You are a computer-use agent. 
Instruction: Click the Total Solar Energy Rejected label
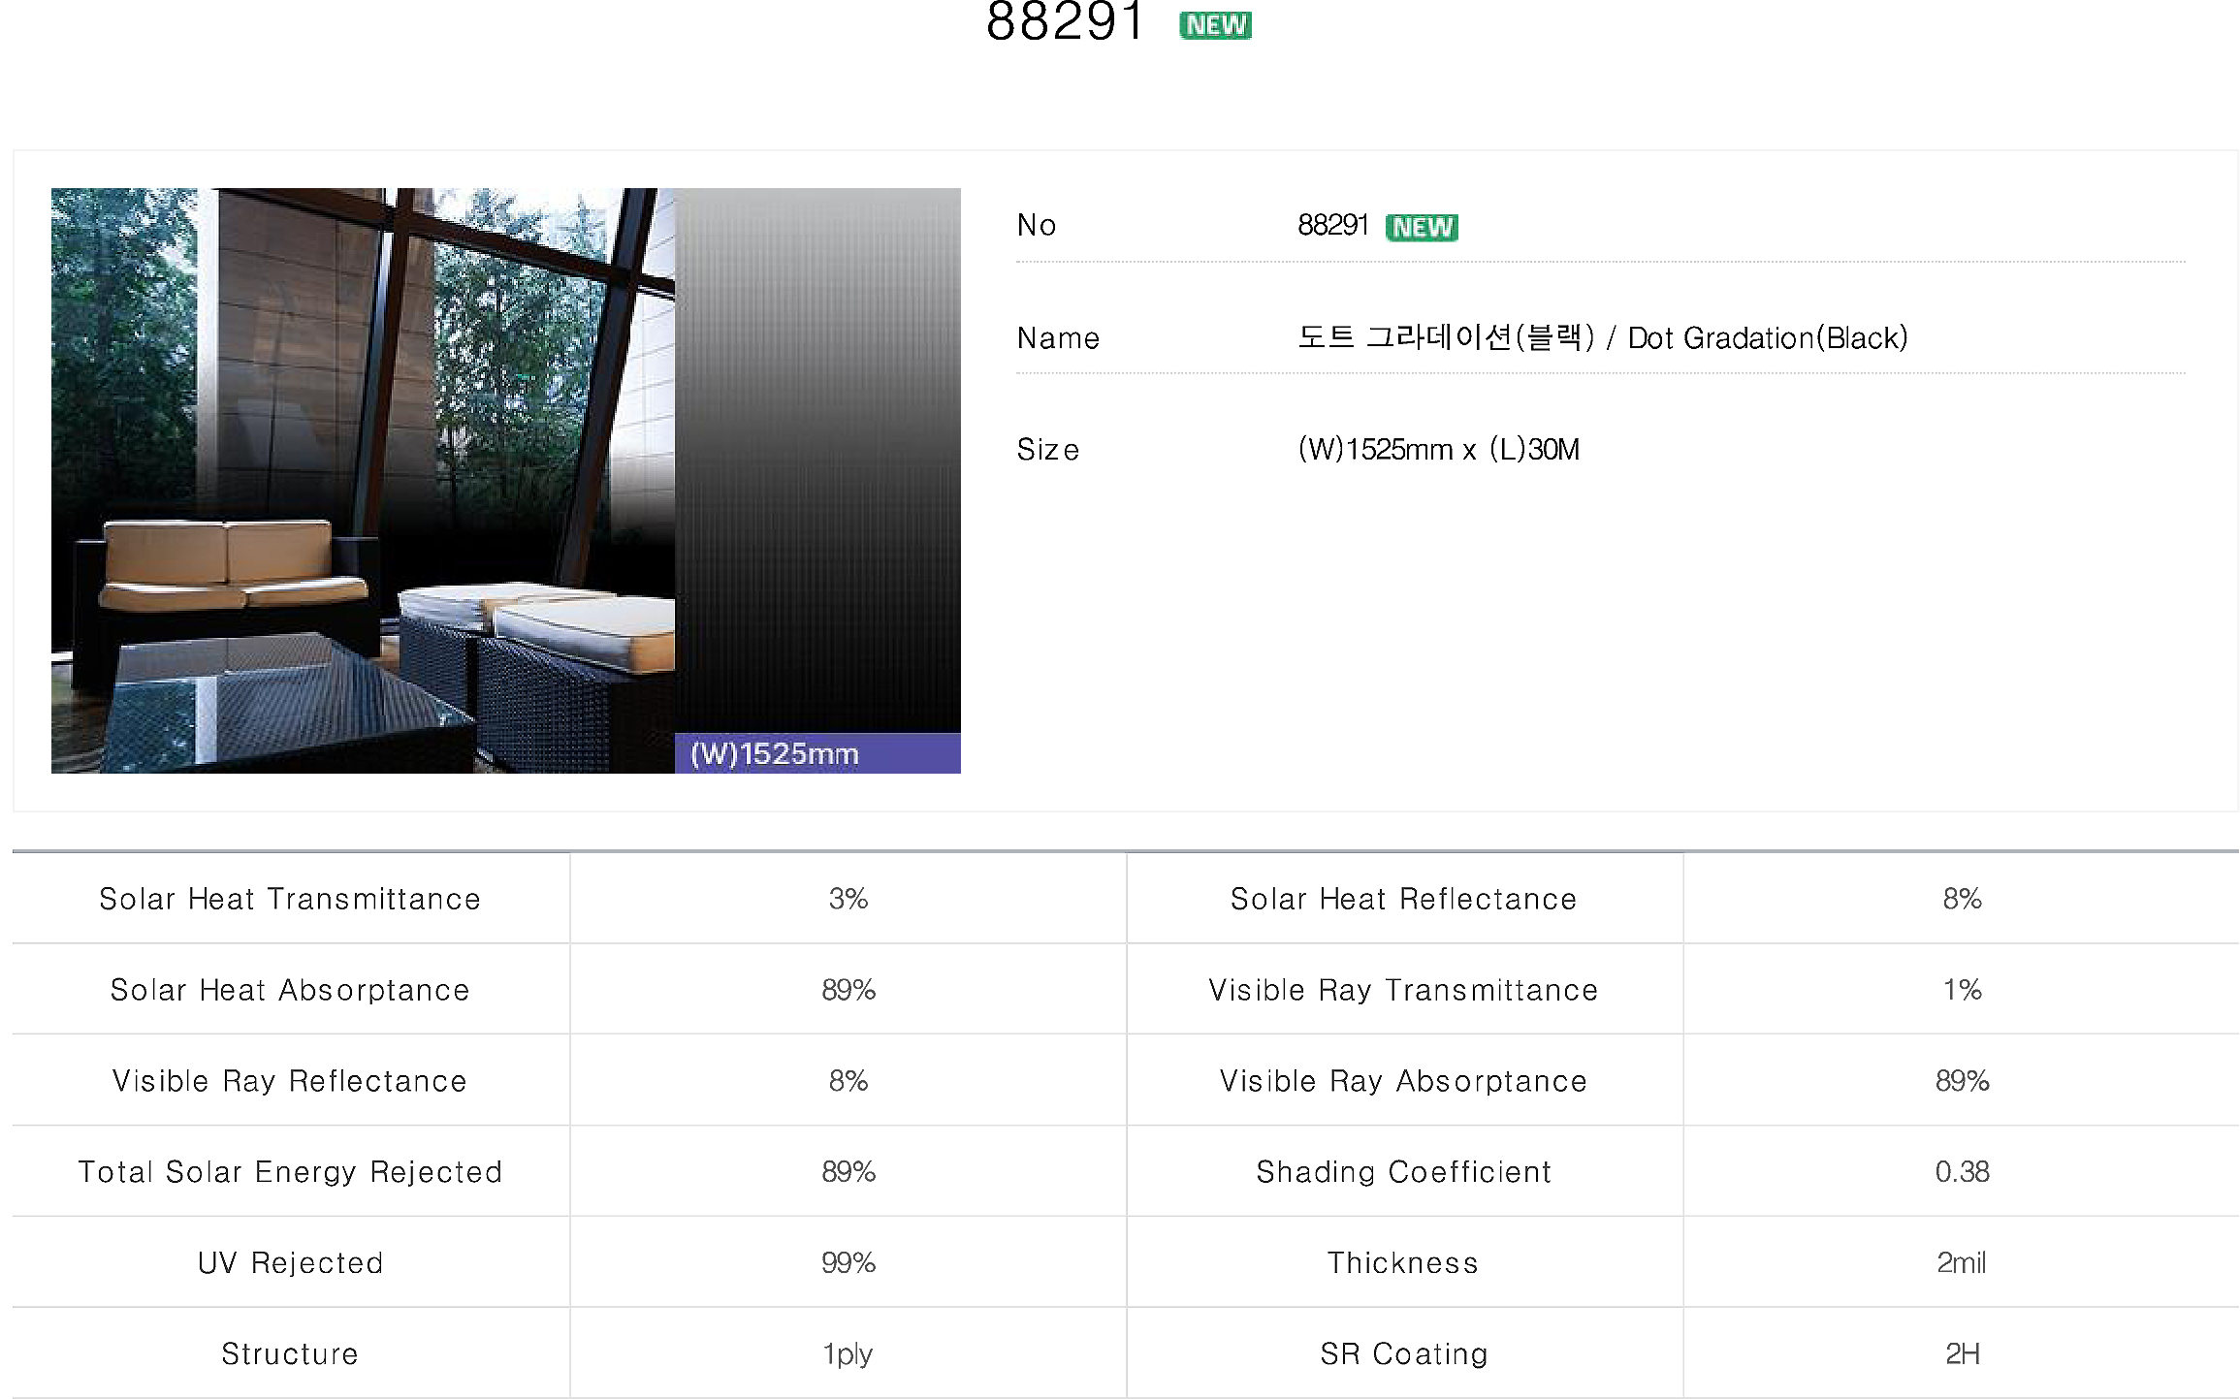290,1172
